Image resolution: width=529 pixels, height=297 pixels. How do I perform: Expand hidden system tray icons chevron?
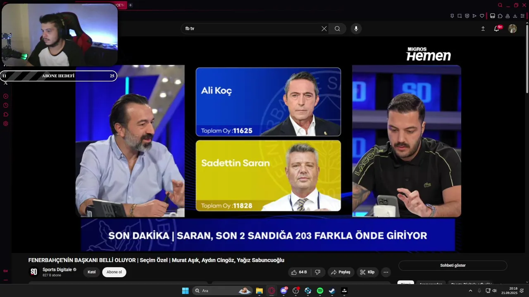click(x=470, y=291)
